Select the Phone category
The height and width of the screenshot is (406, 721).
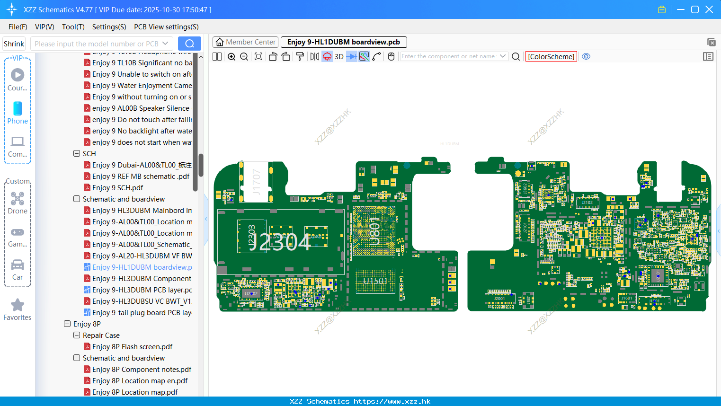(18, 113)
